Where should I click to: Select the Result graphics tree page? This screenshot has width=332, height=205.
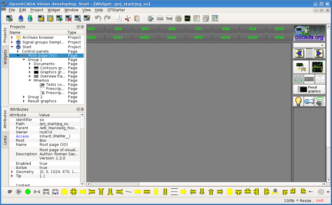pyautogui.click(x=42, y=101)
